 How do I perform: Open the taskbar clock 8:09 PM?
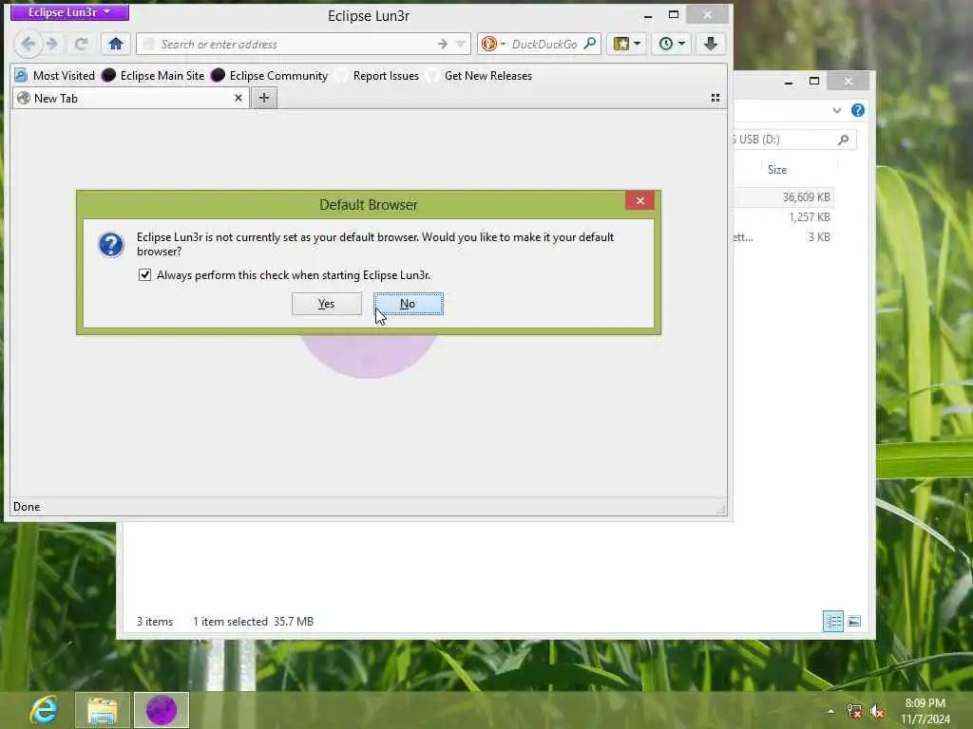pyautogui.click(x=925, y=710)
